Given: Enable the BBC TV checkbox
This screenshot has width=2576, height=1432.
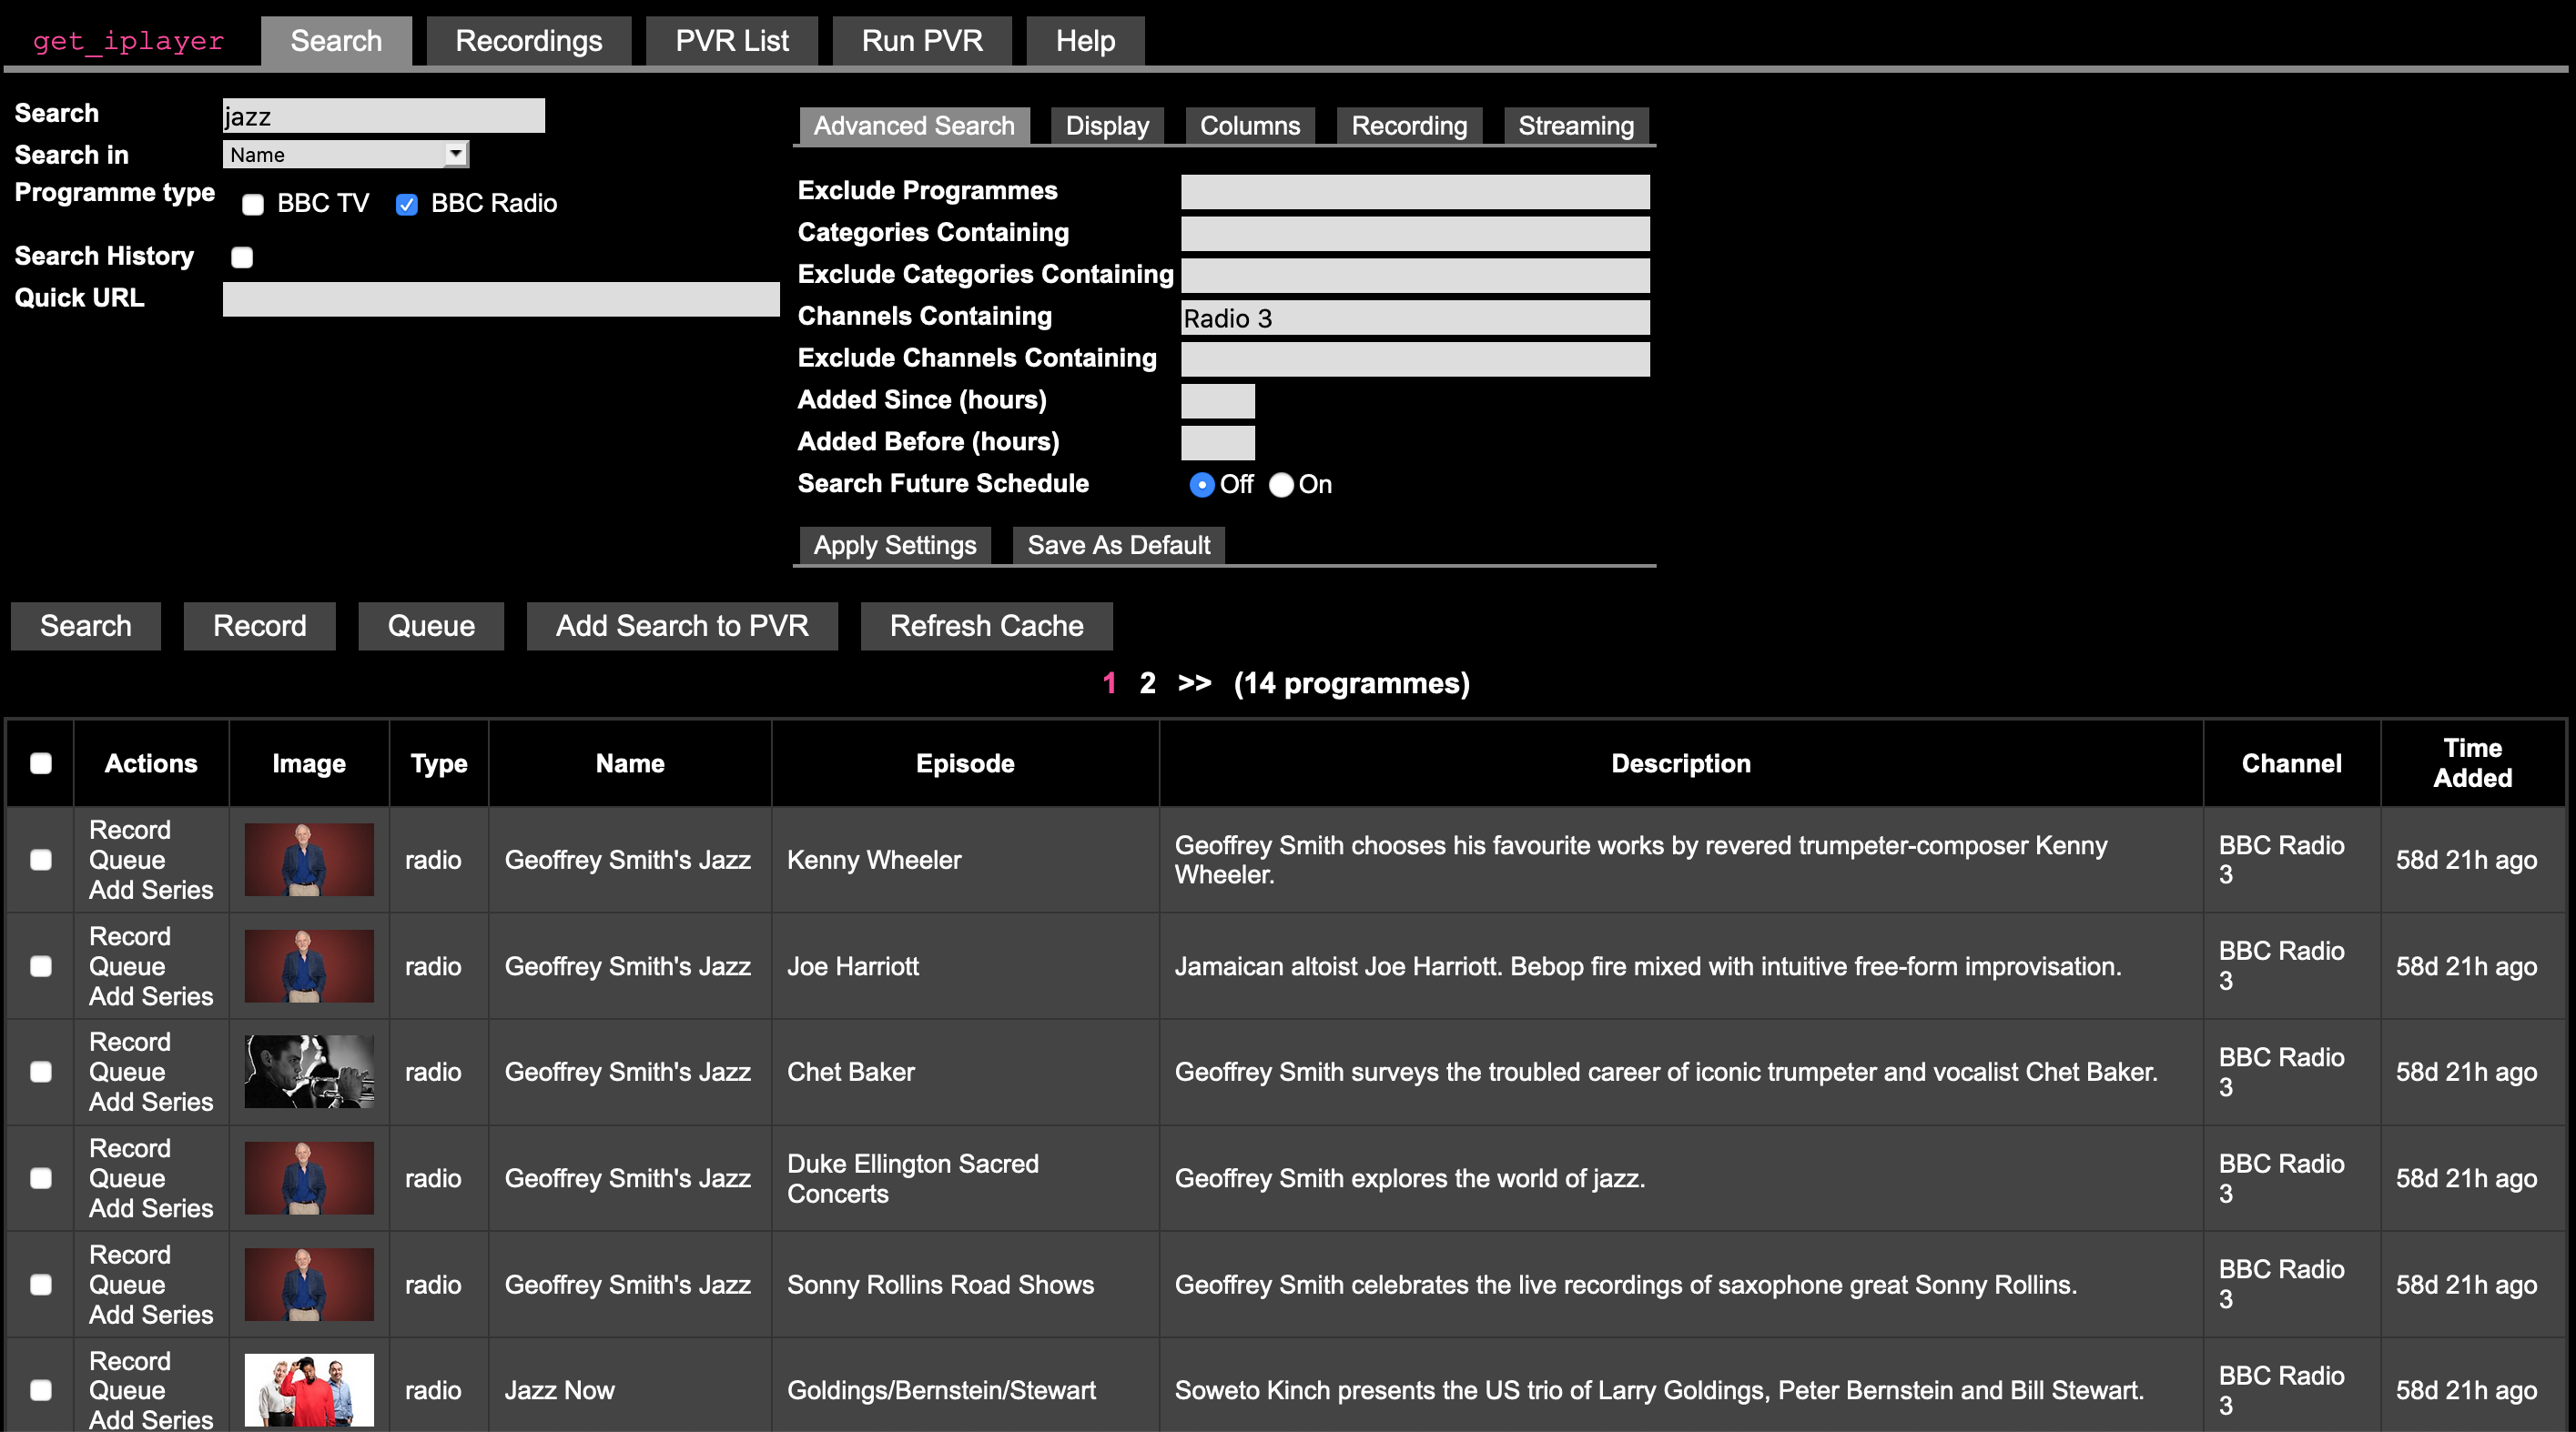Looking at the screenshot, I should [253, 205].
